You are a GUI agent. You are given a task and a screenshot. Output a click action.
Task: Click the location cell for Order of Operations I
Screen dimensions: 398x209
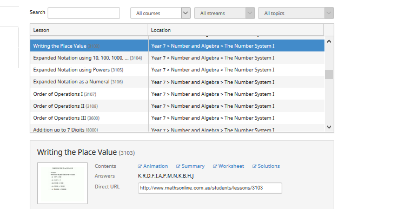click(236, 94)
